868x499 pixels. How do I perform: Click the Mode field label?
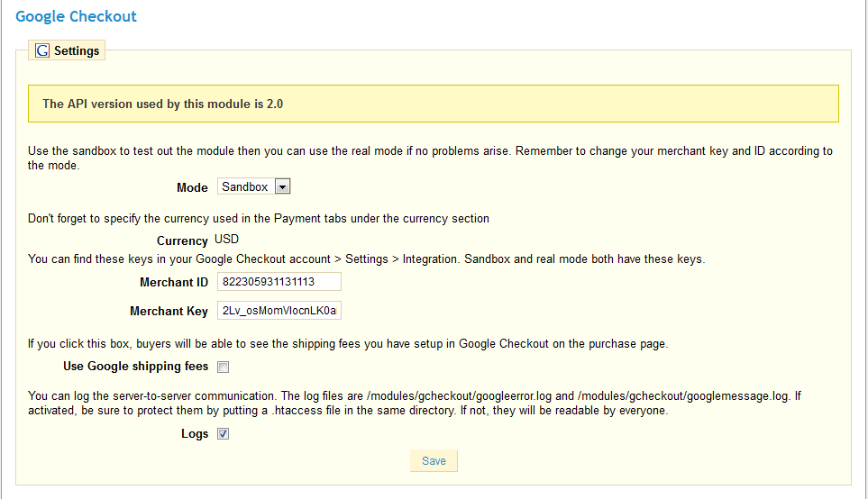[192, 187]
